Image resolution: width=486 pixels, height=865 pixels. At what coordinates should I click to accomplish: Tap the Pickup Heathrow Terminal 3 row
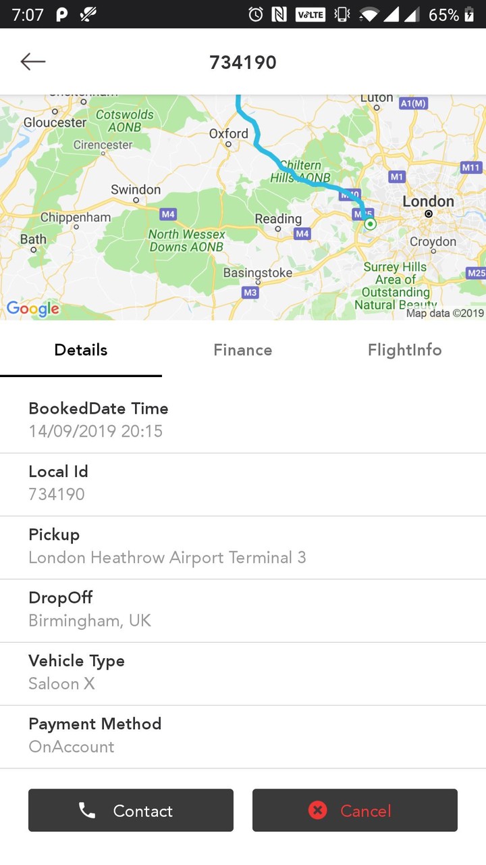pyautogui.click(x=243, y=547)
